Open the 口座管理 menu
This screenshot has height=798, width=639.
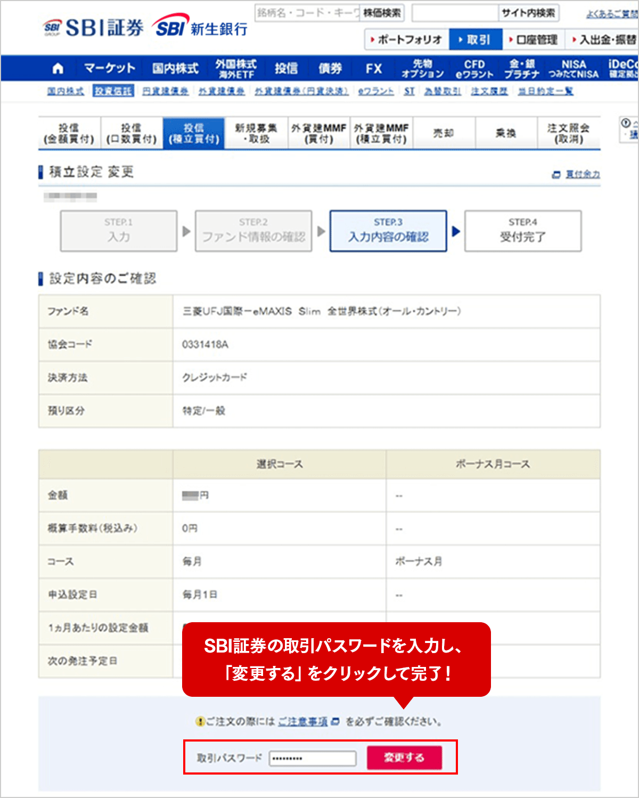(532, 40)
